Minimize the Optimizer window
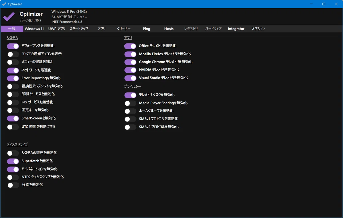 [311, 4]
